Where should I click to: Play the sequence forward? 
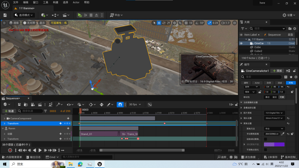click(x=40, y=150)
